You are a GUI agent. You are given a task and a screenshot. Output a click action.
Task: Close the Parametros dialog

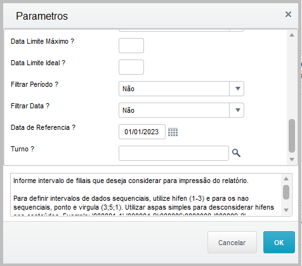pyautogui.click(x=288, y=15)
